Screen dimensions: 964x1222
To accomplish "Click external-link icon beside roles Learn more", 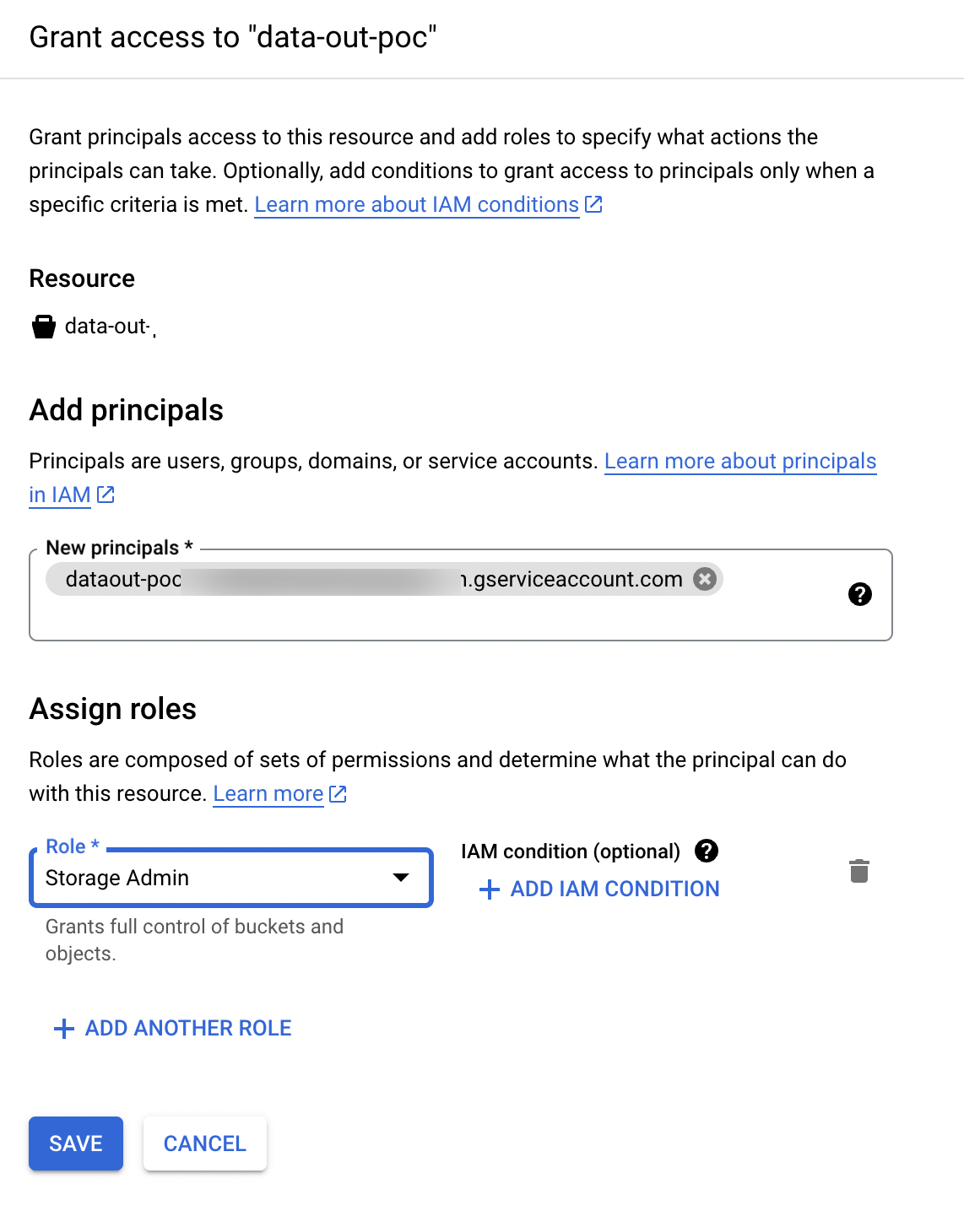I will [x=338, y=794].
